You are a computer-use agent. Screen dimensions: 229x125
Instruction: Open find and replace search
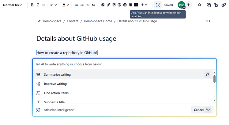click(x=200, y=5)
